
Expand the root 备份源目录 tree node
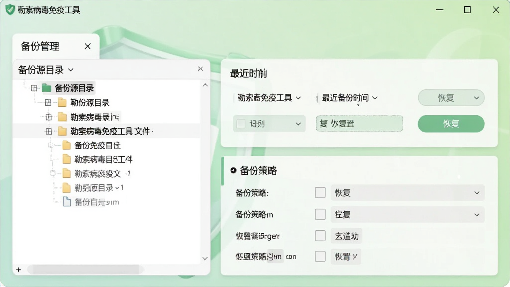pyautogui.click(x=34, y=88)
